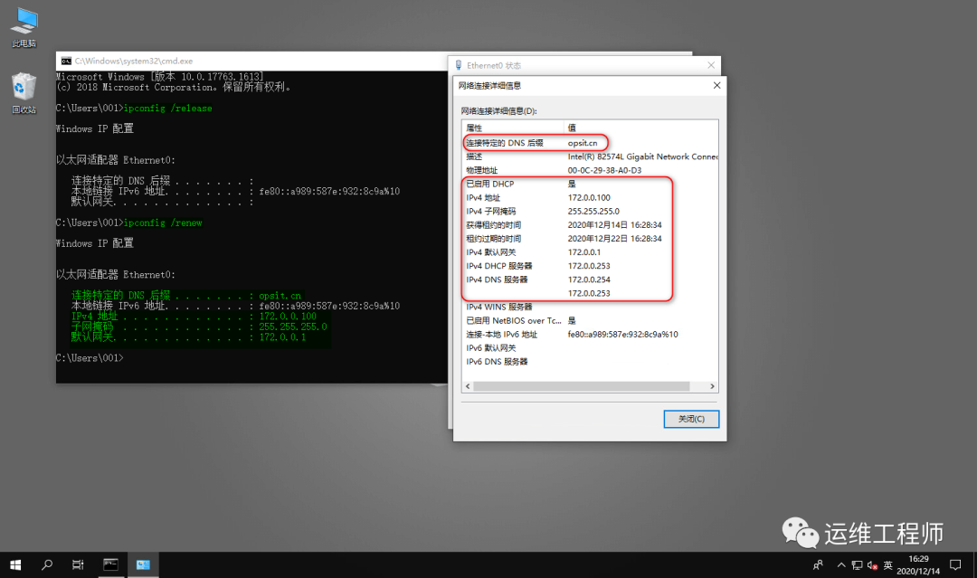
Task: Switch to the cmd taskbar icon
Action: coord(111,565)
